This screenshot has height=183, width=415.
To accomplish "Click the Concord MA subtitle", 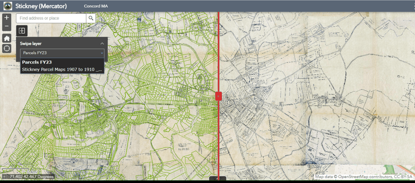I will [x=96, y=6].
